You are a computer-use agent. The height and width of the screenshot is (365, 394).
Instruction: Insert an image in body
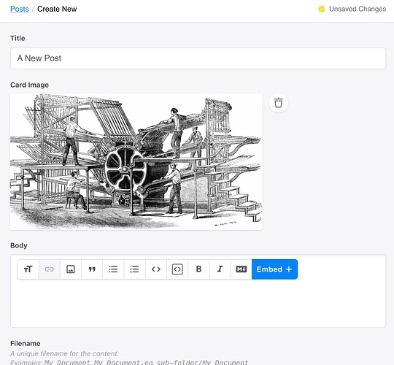pos(71,269)
